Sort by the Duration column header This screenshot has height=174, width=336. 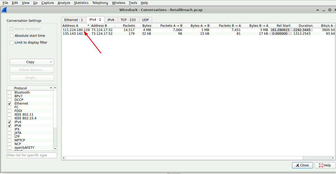[302, 25]
